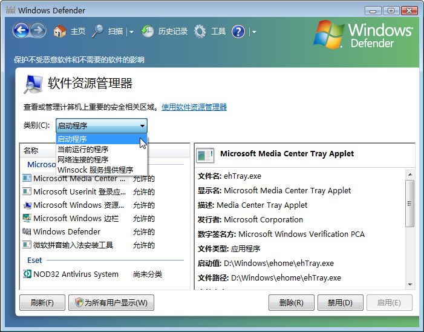This screenshot has height=332, width=424.
Task: Click the Media Center Tray Applet detail icon
Action: tap(205, 155)
